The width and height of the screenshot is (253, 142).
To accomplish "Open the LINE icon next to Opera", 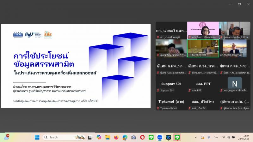I will pos(151,137).
